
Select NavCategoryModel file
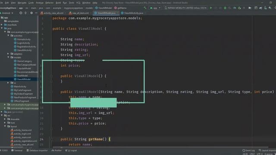point(25,65)
